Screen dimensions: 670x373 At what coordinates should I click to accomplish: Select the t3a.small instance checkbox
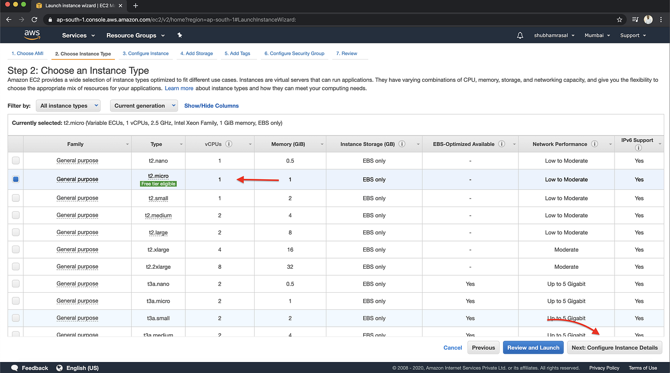click(x=16, y=318)
